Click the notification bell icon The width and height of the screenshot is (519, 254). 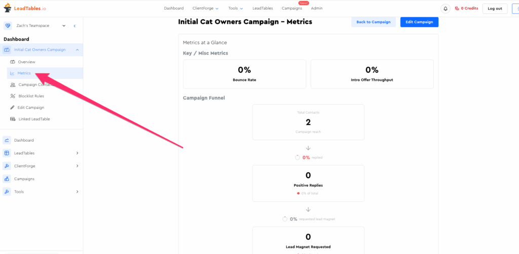(x=446, y=9)
